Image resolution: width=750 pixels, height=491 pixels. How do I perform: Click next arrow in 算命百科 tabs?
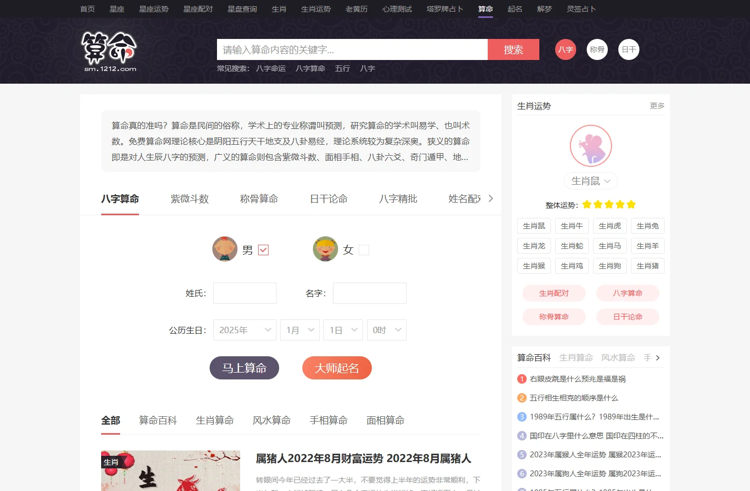658,358
